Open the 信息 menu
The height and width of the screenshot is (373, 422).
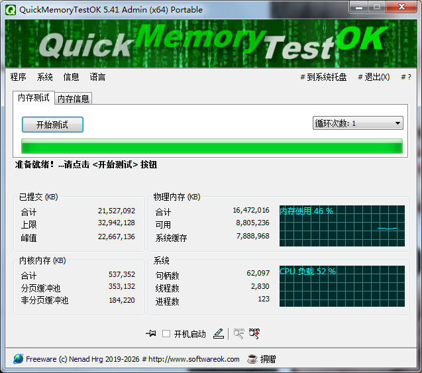[x=71, y=77]
